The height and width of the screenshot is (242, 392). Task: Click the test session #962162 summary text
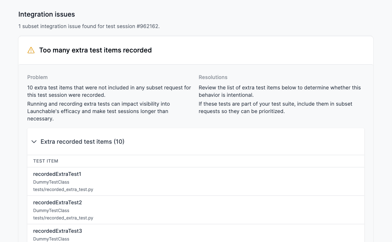pyautogui.click(x=89, y=26)
